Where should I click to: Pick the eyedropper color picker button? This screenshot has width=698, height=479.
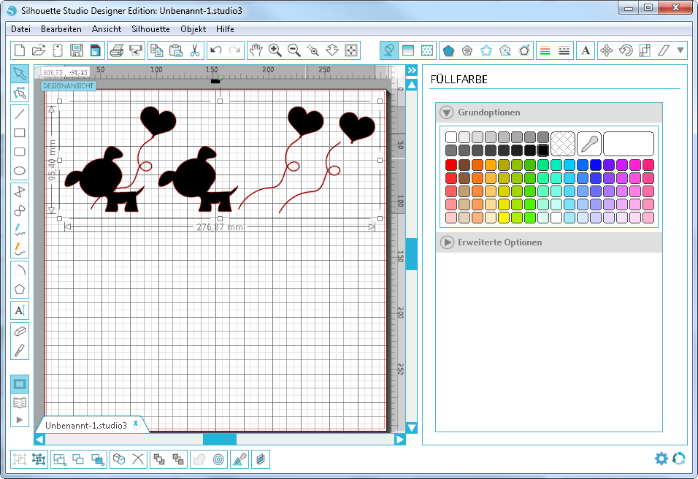[588, 143]
